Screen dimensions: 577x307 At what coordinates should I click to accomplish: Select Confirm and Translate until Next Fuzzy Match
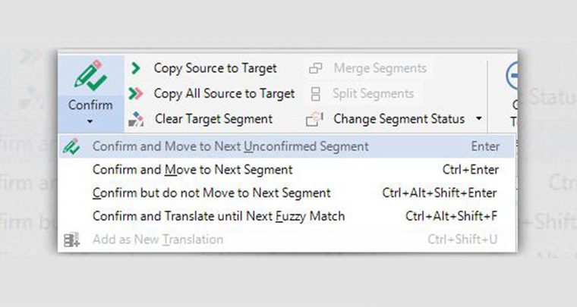(x=286, y=216)
